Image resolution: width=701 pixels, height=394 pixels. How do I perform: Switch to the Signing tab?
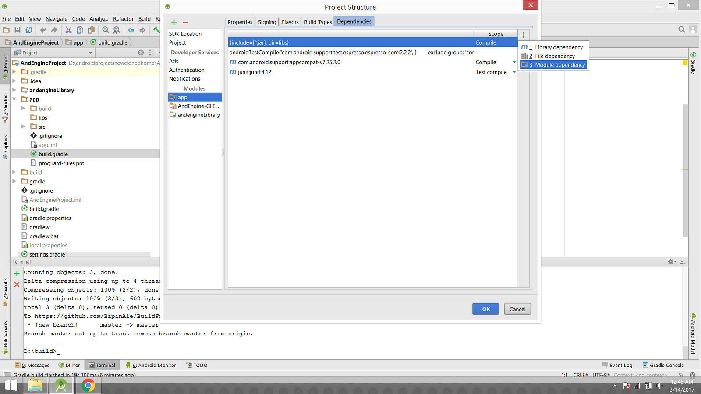(x=267, y=22)
